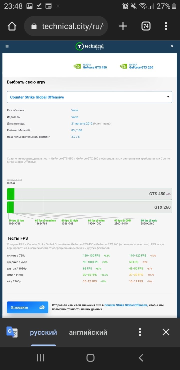
Task: Tap the 86 FPS ultra value
Action: click(x=87, y=268)
